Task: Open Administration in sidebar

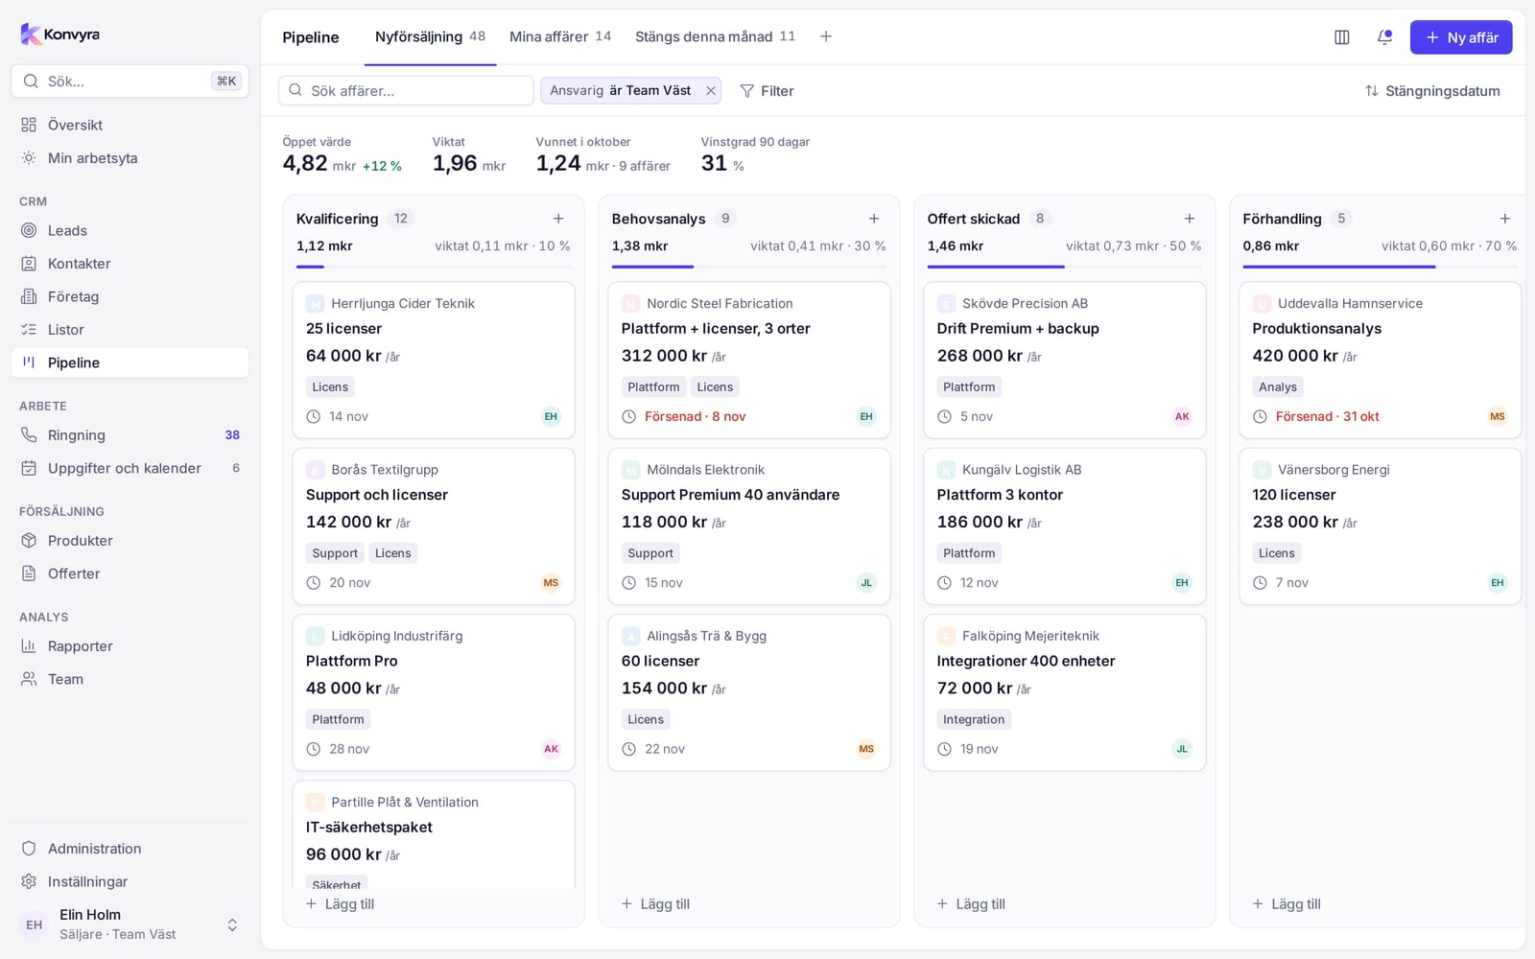Action: pos(130,849)
